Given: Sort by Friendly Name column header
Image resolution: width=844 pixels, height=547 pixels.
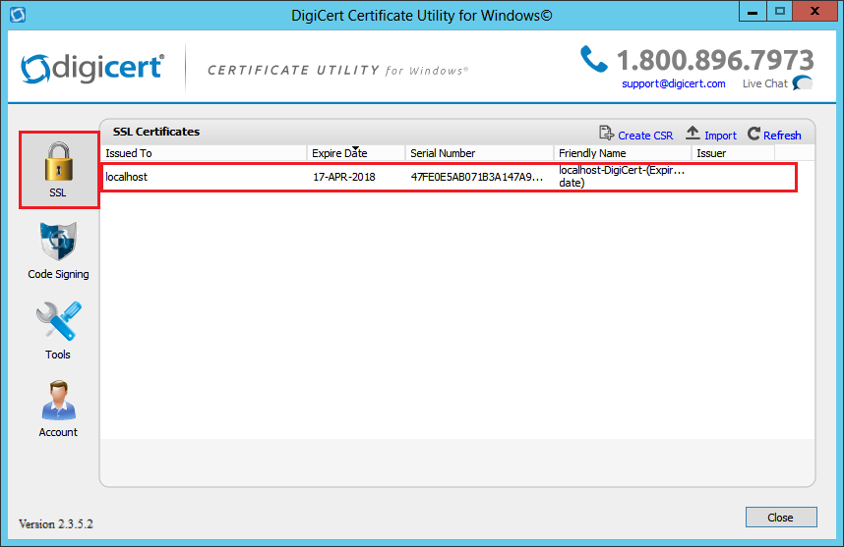Looking at the screenshot, I should 622,153.
